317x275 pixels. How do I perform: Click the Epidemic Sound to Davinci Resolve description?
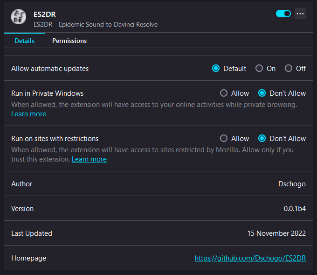pyautogui.click(x=96, y=24)
